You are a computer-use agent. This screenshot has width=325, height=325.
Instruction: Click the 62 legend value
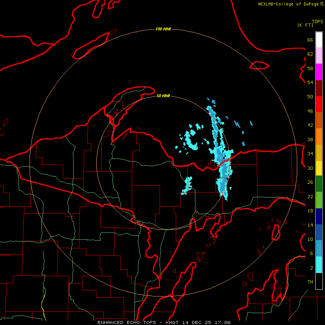pos(310,54)
